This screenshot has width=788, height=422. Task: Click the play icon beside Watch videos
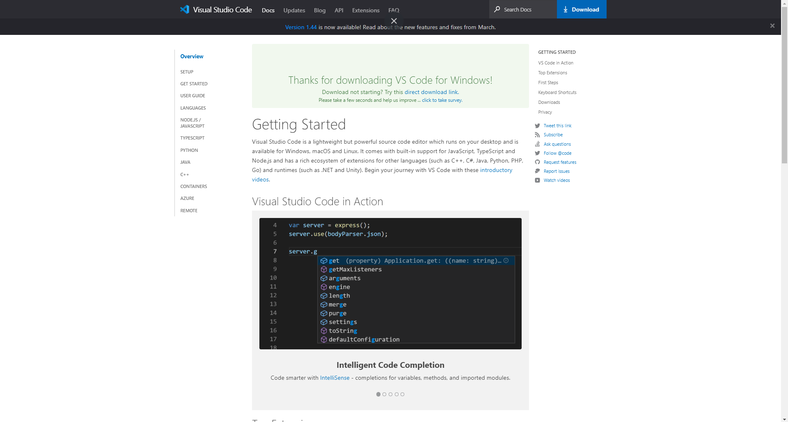coord(537,180)
